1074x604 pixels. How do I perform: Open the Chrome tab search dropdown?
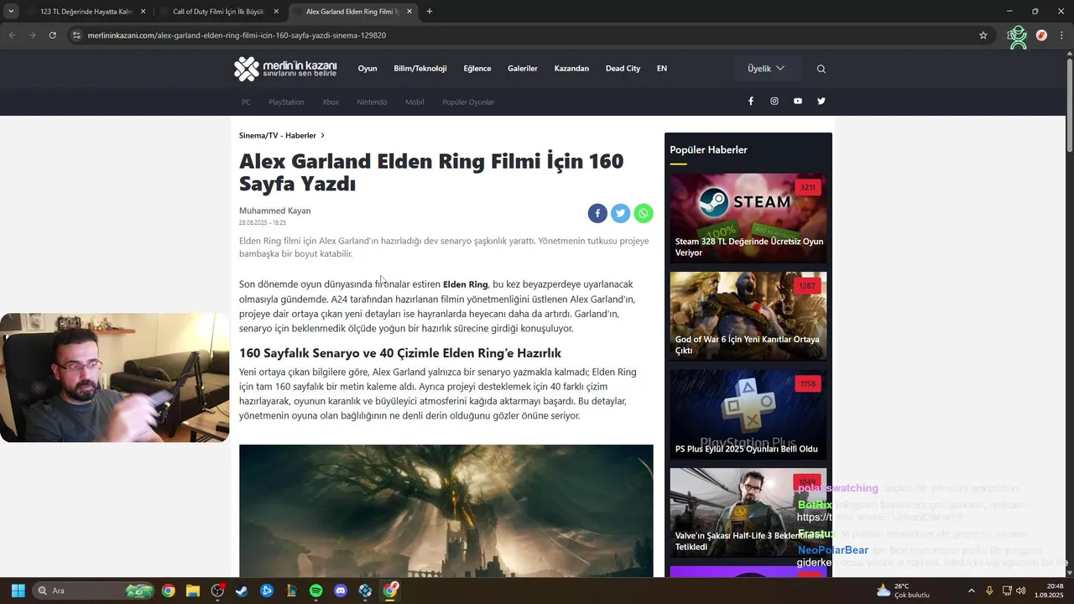(11, 12)
